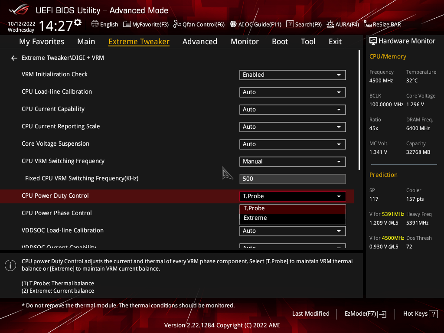Go to the Exit tab
Screen dimensions: 444x333
pos(335,42)
